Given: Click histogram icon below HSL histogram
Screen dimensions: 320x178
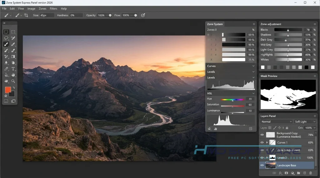Looking at the screenshot, I should point(215,129).
